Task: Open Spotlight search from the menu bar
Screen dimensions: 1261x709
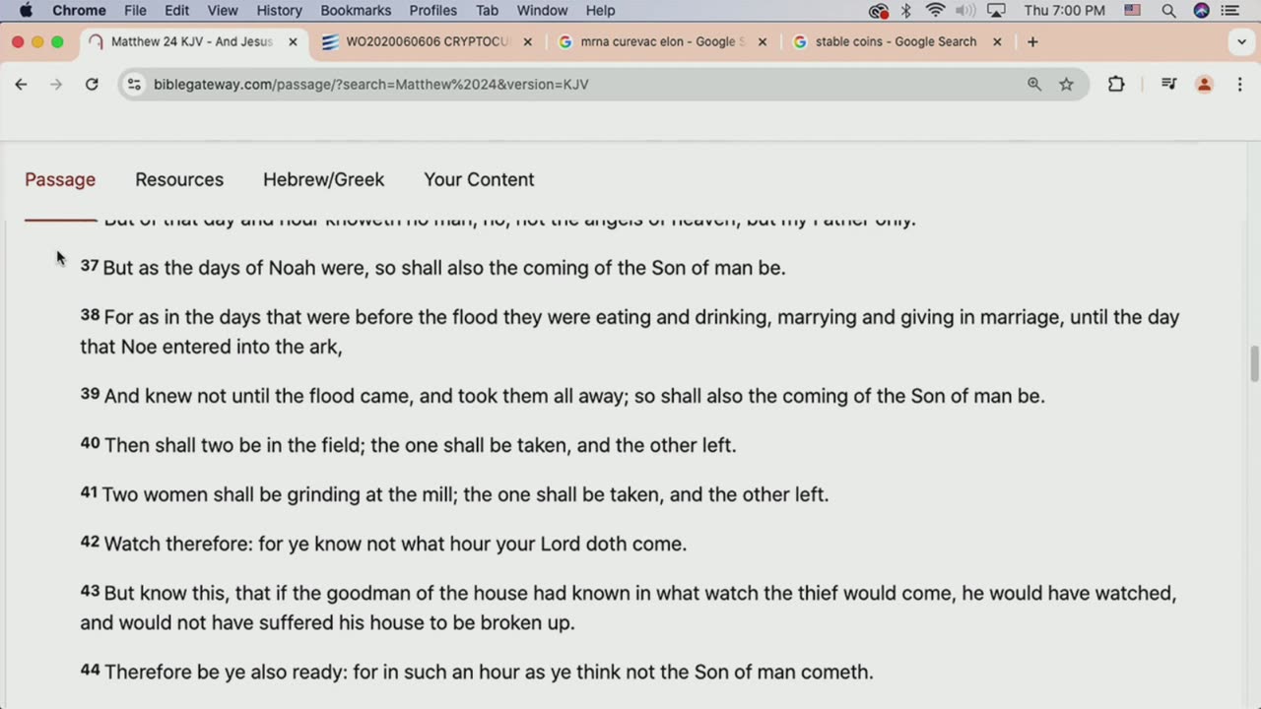Action: [x=1168, y=11]
